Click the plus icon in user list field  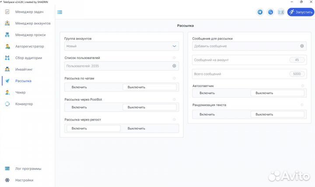coord(174,66)
